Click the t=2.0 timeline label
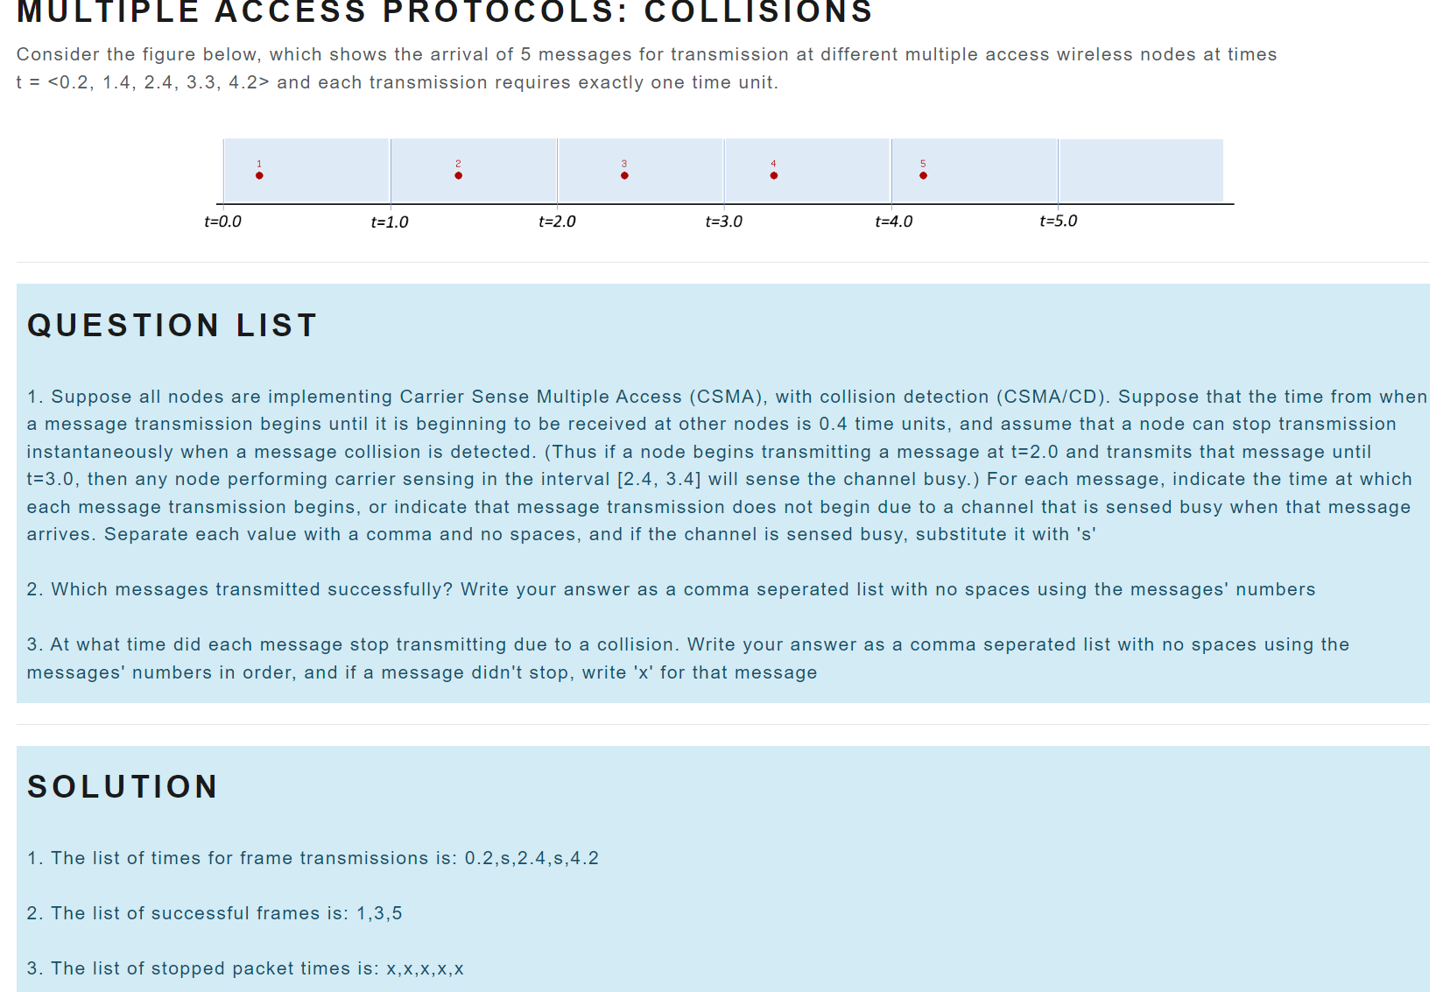 [x=558, y=222]
